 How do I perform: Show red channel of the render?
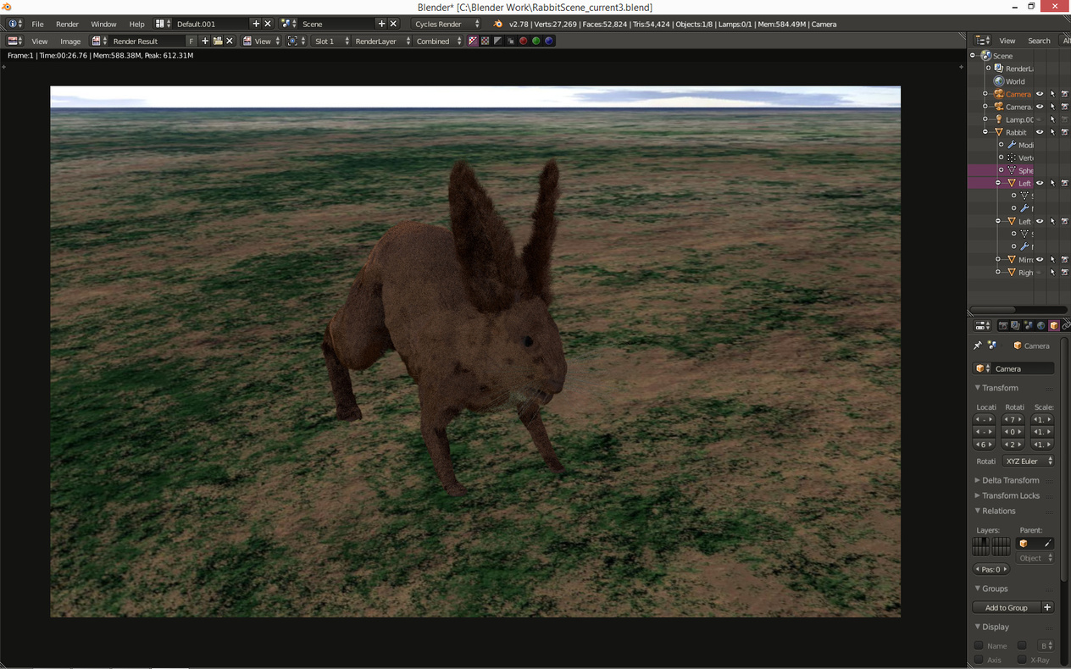523,41
